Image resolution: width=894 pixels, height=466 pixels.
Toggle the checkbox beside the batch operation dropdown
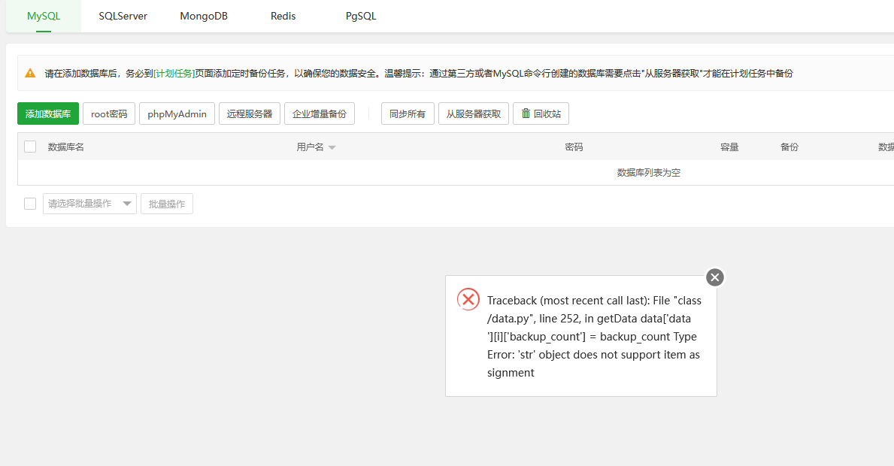pyautogui.click(x=30, y=204)
